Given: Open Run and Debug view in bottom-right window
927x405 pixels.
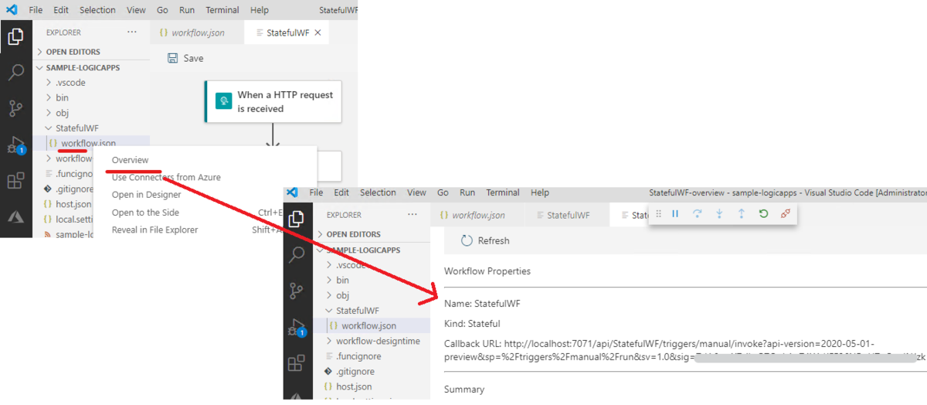Looking at the screenshot, I should click(296, 327).
